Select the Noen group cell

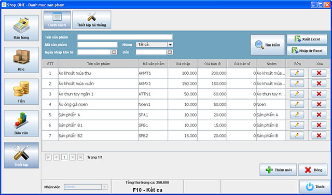tap(271, 104)
